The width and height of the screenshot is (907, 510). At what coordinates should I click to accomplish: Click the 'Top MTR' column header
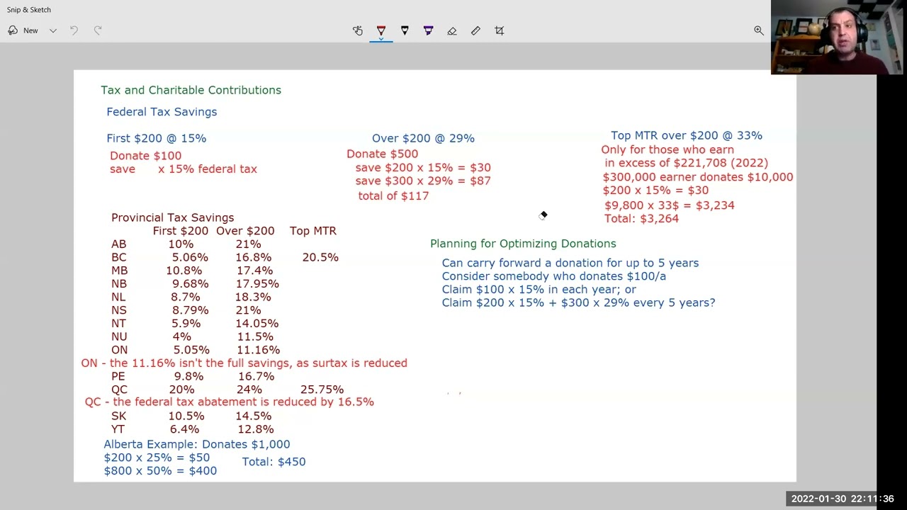point(313,231)
